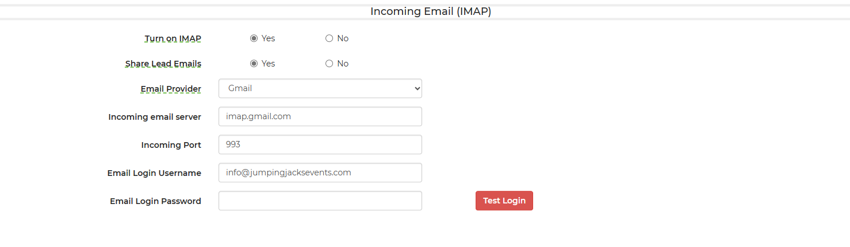Choose Yes for Share Lead Emails
The image size is (850, 247).
(254, 64)
